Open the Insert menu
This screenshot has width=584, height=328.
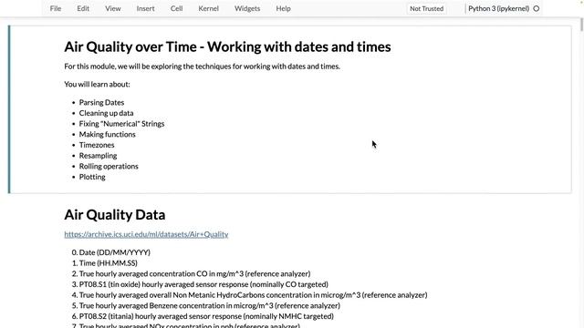tap(145, 8)
